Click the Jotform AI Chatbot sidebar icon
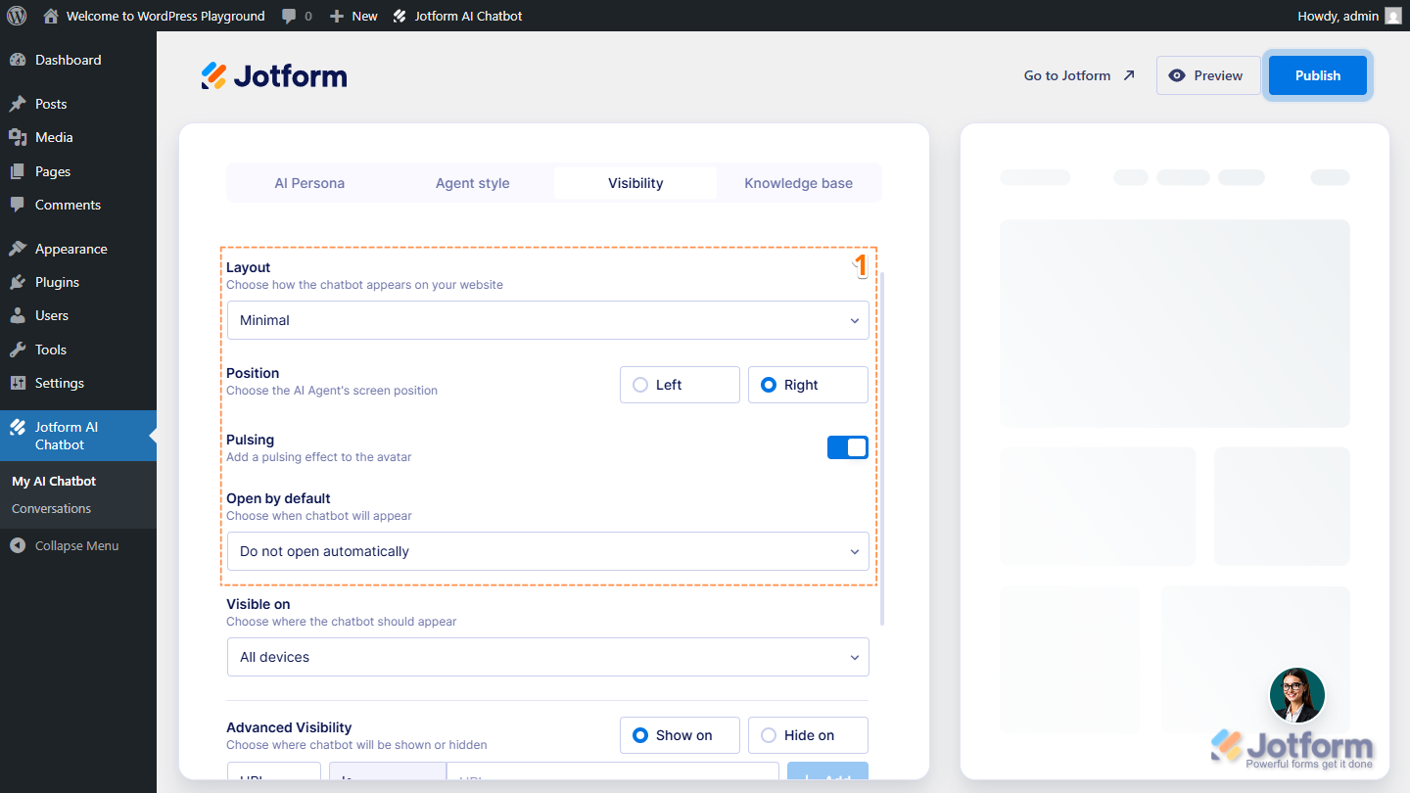This screenshot has height=793, width=1410. pos(18,427)
